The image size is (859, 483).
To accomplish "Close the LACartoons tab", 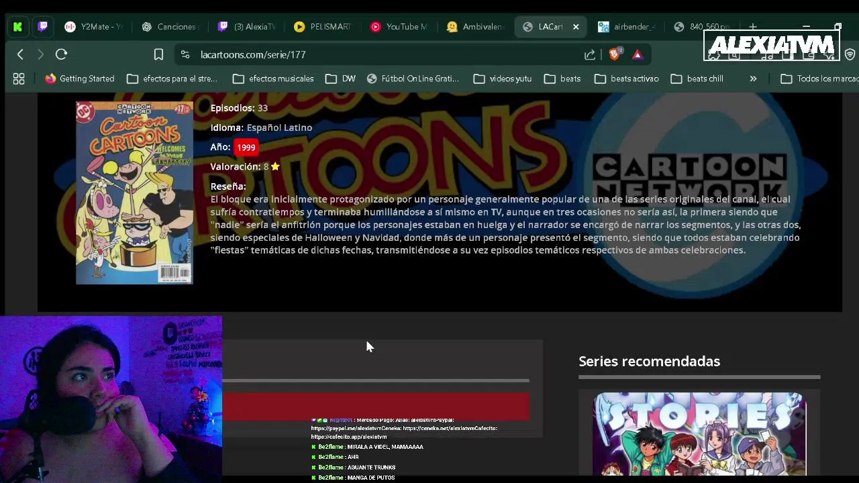I will [576, 27].
